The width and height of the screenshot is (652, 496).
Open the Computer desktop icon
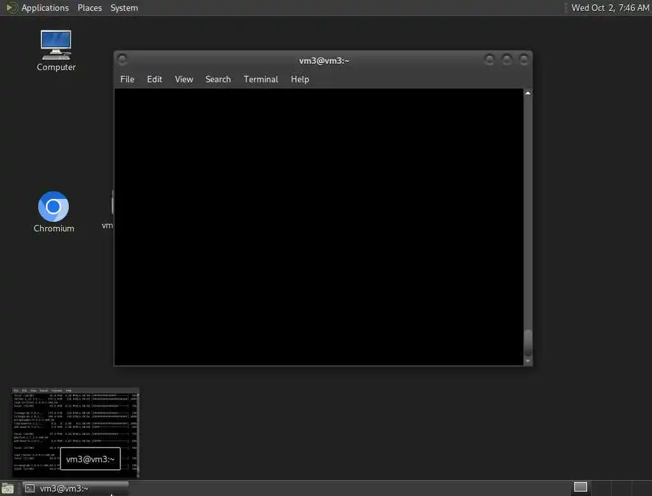coord(56,50)
